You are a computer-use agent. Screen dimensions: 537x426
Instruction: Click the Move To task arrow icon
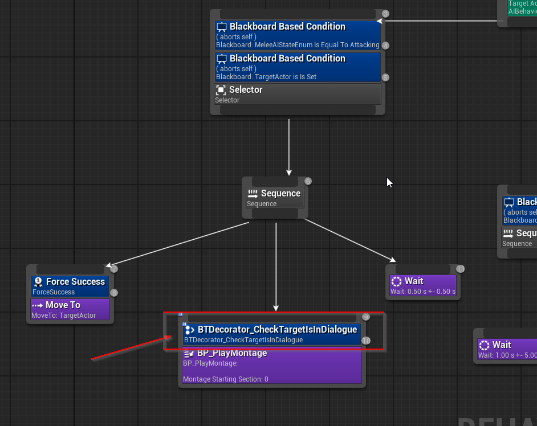tap(37, 305)
